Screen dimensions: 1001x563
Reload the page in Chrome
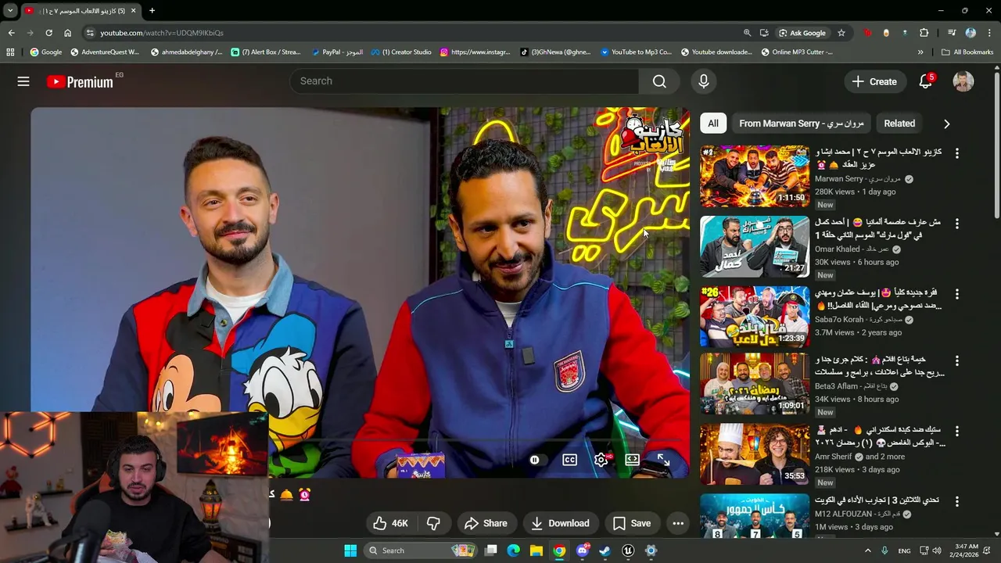click(48, 33)
